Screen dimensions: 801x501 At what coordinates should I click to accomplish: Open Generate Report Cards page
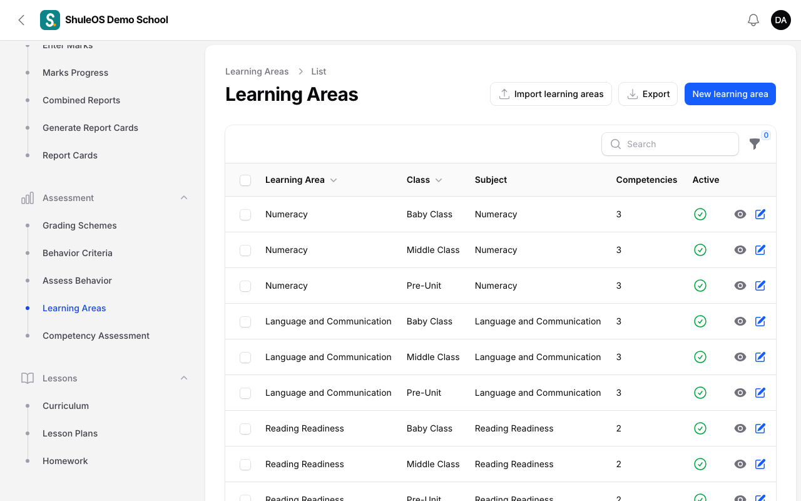(90, 128)
